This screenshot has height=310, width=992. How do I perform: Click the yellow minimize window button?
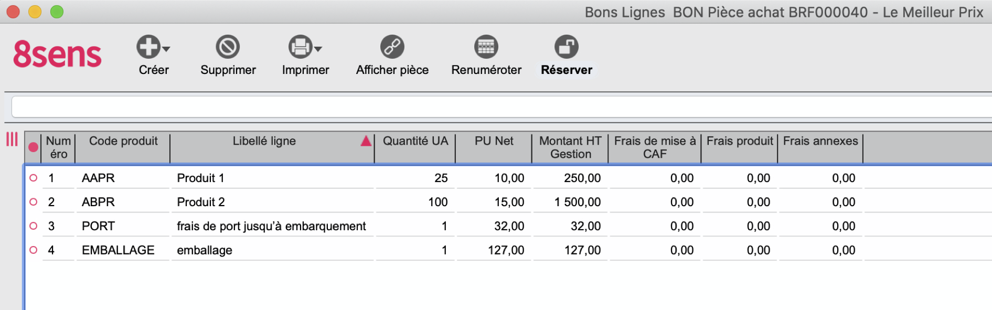tap(35, 12)
